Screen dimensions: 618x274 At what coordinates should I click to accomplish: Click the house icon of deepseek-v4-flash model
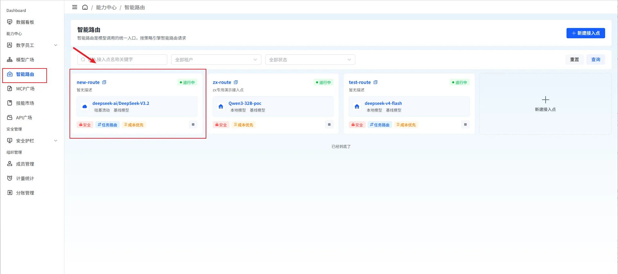tap(357, 106)
